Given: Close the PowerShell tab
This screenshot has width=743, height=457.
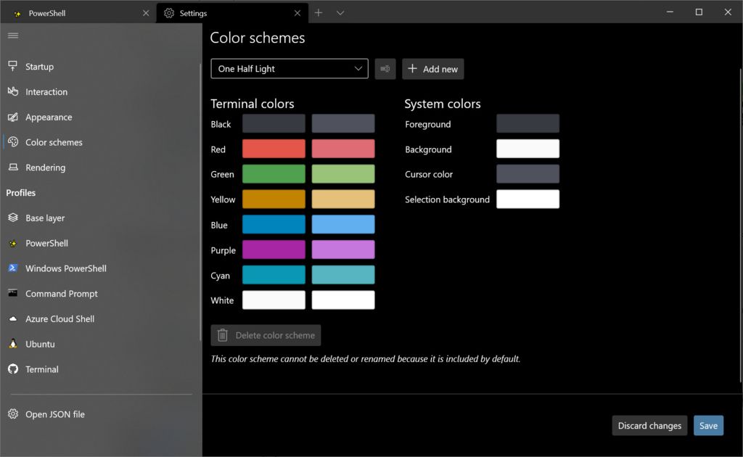Looking at the screenshot, I should [x=146, y=13].
